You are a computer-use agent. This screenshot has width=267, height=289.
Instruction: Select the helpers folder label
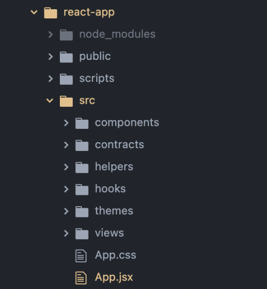pos(114,167)
